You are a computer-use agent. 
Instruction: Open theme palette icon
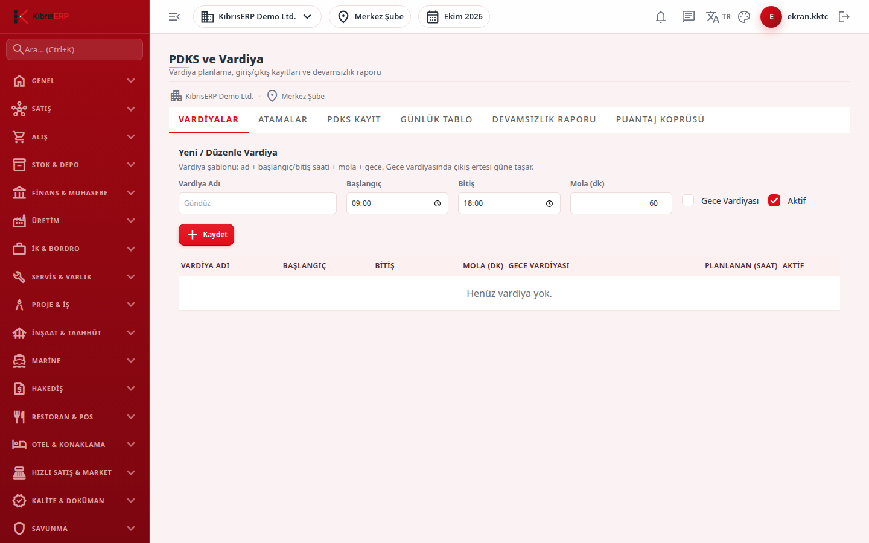tap(744, 17)
